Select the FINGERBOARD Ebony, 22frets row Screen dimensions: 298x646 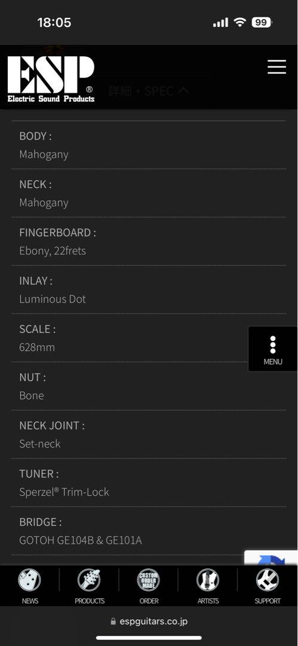pos(149,242)
